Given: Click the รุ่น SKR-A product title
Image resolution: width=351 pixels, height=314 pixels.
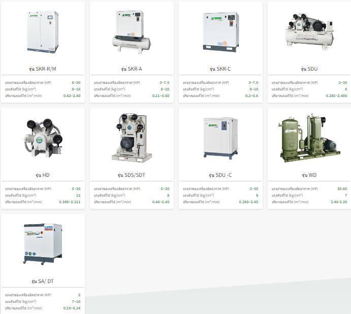Looking at the screenshot, I should click(132, 69).
